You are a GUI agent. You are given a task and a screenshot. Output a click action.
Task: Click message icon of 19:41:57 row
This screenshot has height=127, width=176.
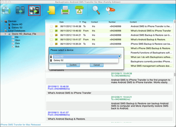(56, 40)
